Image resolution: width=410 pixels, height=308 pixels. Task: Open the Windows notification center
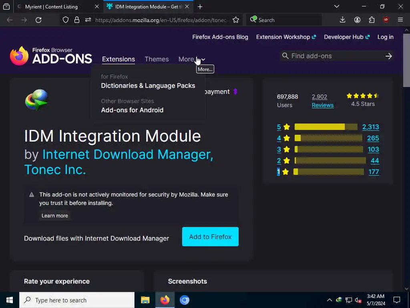click(x=397, y=300)
